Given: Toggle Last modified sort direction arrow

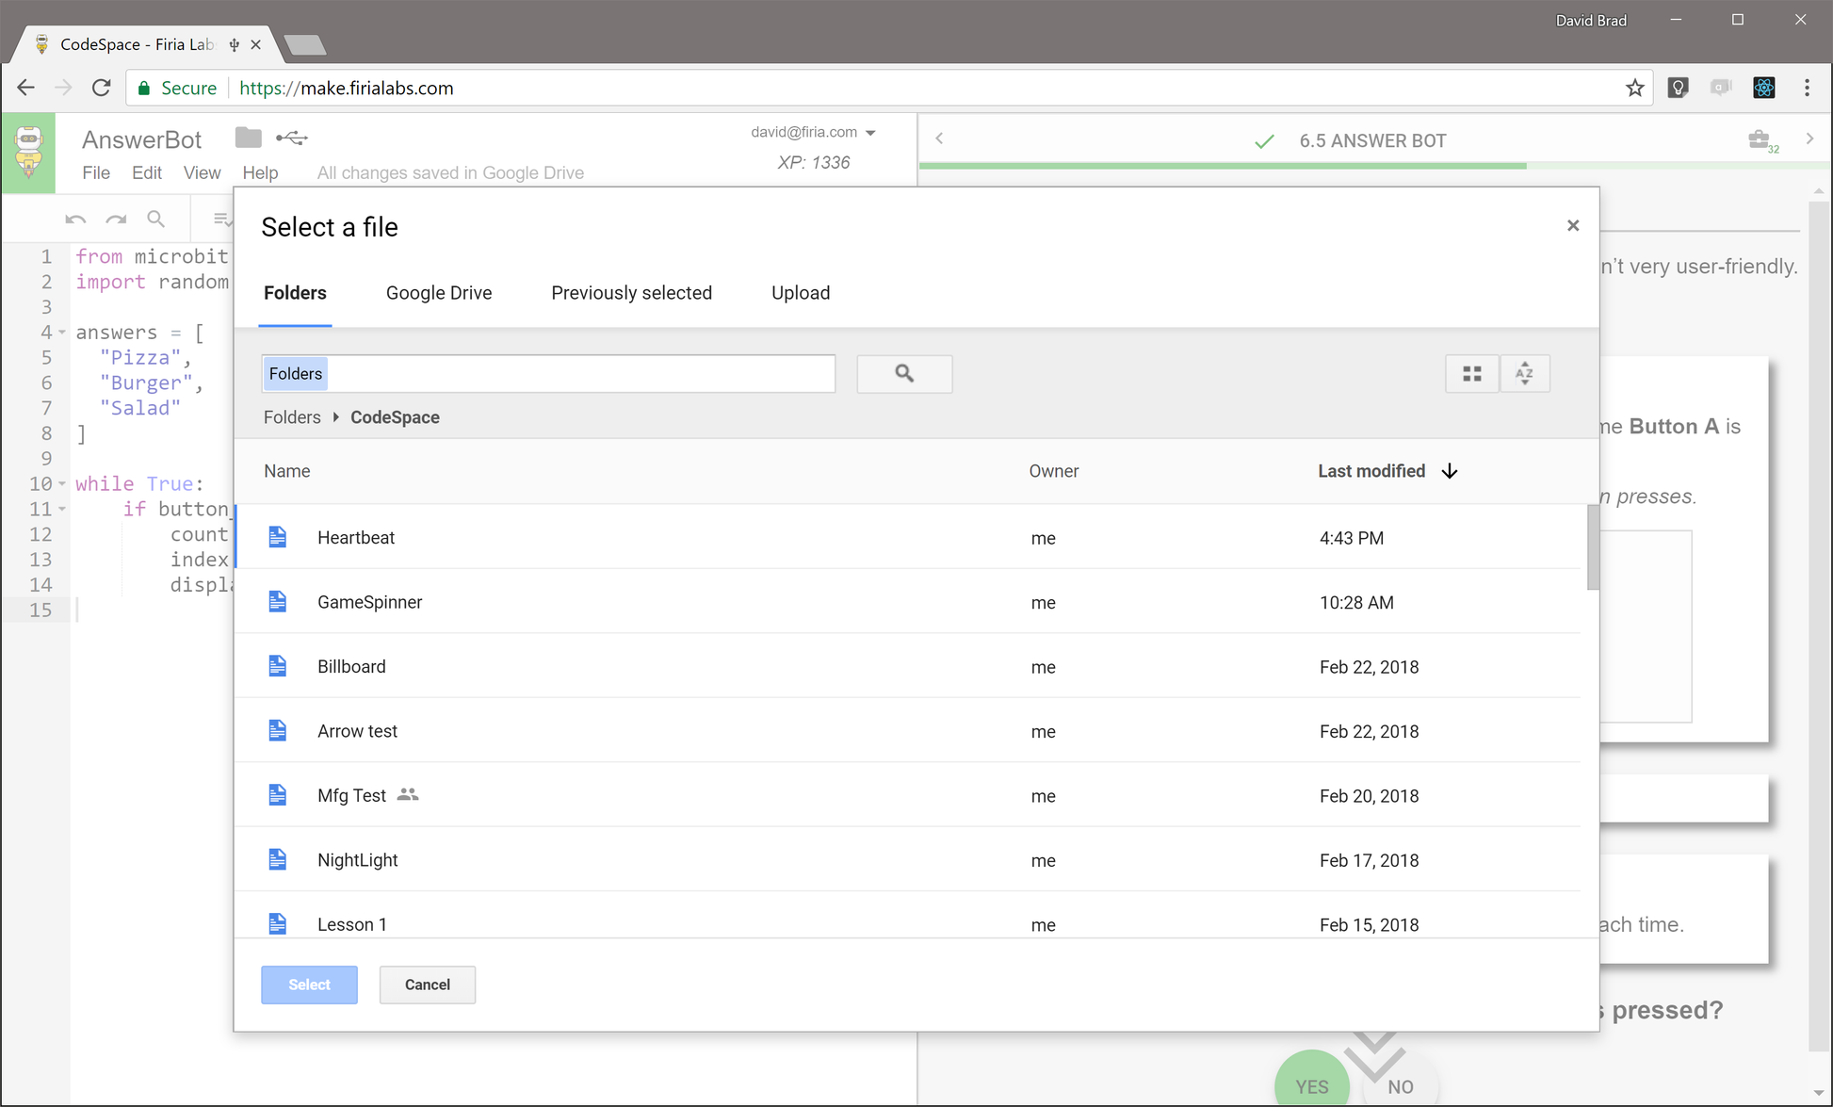Looking at the screenshot, I should click(x=1450, y=471).
